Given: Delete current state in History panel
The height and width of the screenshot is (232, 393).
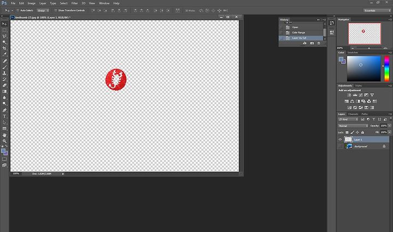Looking at the screenshot, I should [x=319, y=43].
